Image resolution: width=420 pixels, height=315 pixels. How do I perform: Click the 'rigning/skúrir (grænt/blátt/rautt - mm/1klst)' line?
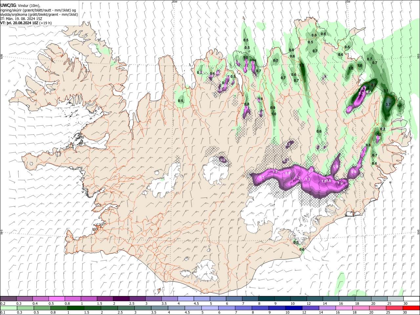pos(38,10)
